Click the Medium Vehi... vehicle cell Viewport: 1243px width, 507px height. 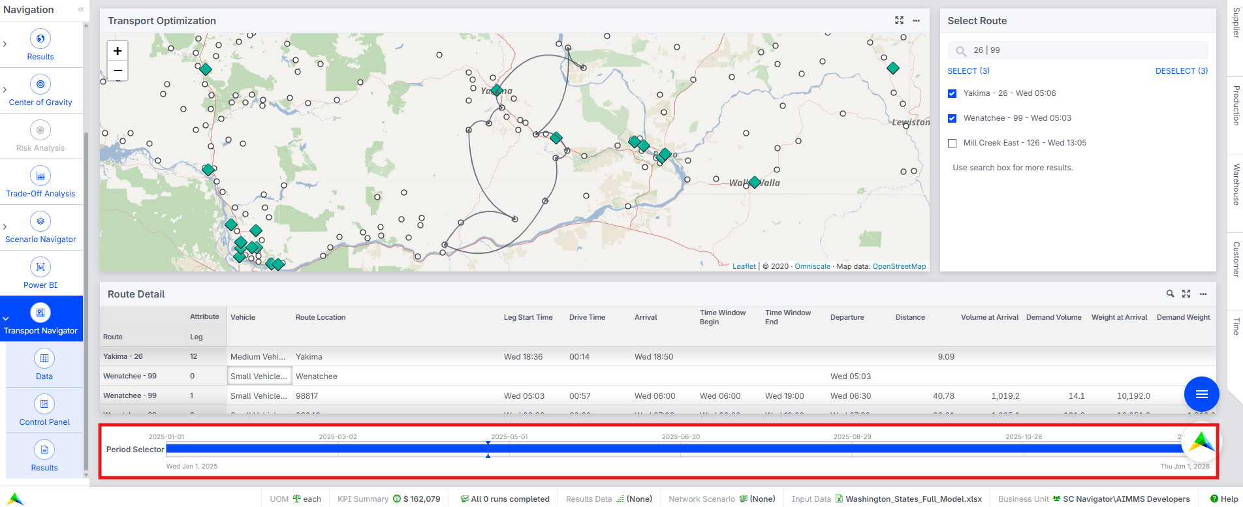pos(258,356)
